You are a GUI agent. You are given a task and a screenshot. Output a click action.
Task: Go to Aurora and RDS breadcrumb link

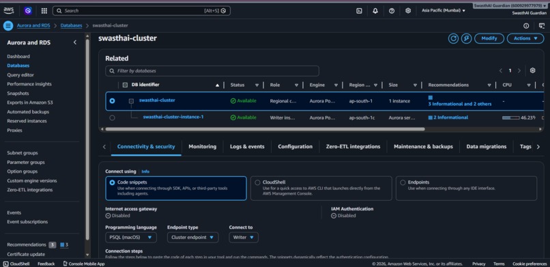point(33,26)
